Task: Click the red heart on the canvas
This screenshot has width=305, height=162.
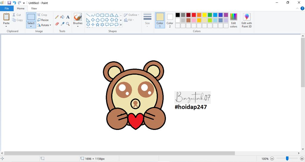Action: pyautogui.click(x=136, y=121)
